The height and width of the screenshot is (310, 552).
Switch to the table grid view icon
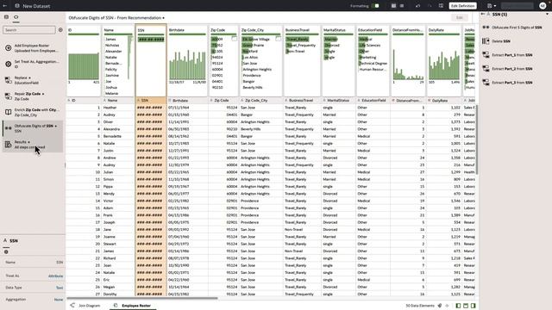click(393, 6)
